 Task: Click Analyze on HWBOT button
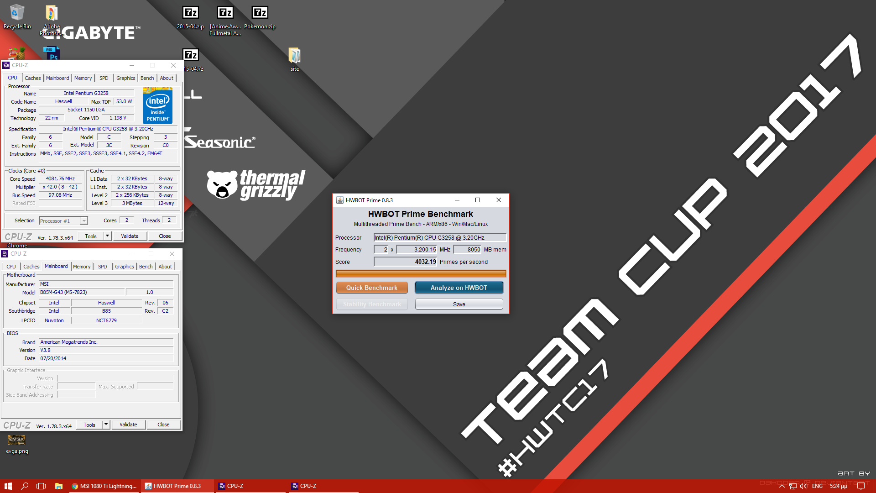pyautogui.click(x=459, y=288)
